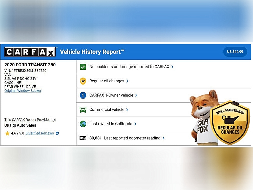
Task: Click the CARFAX logo in the header
Action: pos(30,52)
